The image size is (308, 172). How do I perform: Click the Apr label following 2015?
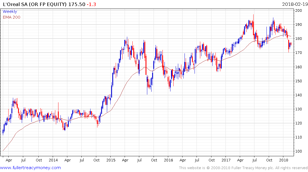[125, 160]
